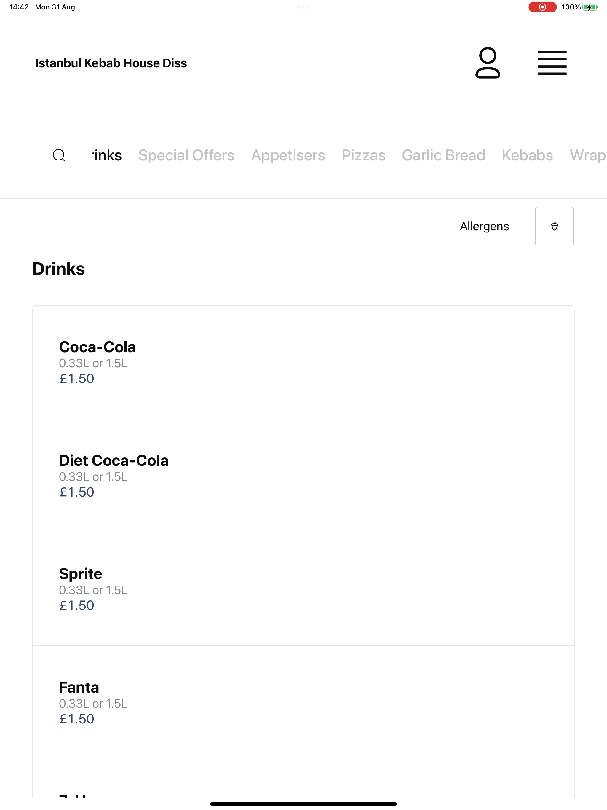Tap the three-dot multitasking control at top
This screenshot has width=607, height=810.
point(303,7)
